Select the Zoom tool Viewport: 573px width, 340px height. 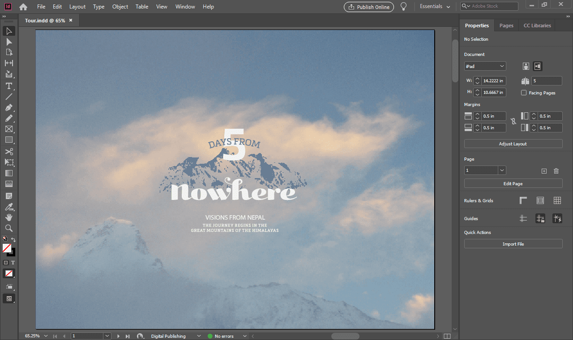tap(9, 228)
